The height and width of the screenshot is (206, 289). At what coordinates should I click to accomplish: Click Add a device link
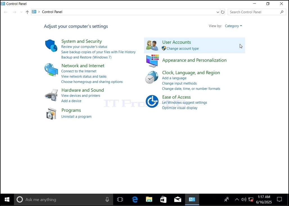[71, 101]
